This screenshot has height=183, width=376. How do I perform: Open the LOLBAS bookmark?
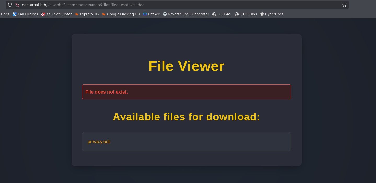tap(222, 14)
